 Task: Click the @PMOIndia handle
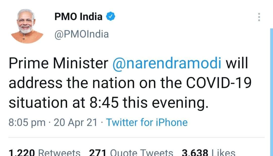[82, 34]
